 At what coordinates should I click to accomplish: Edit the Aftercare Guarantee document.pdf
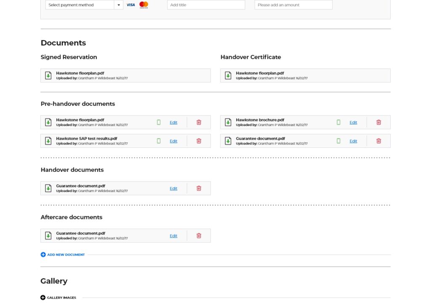[x=173, y=236]
